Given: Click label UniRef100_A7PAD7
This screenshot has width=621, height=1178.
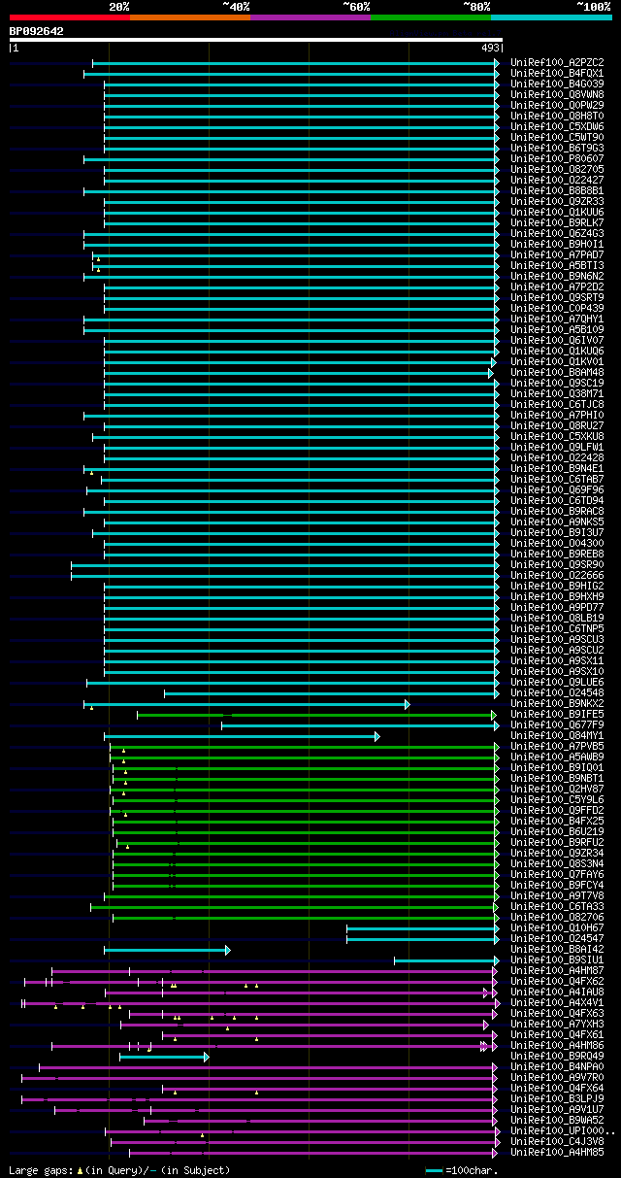Looking at the screenshot, I should 557,254.
